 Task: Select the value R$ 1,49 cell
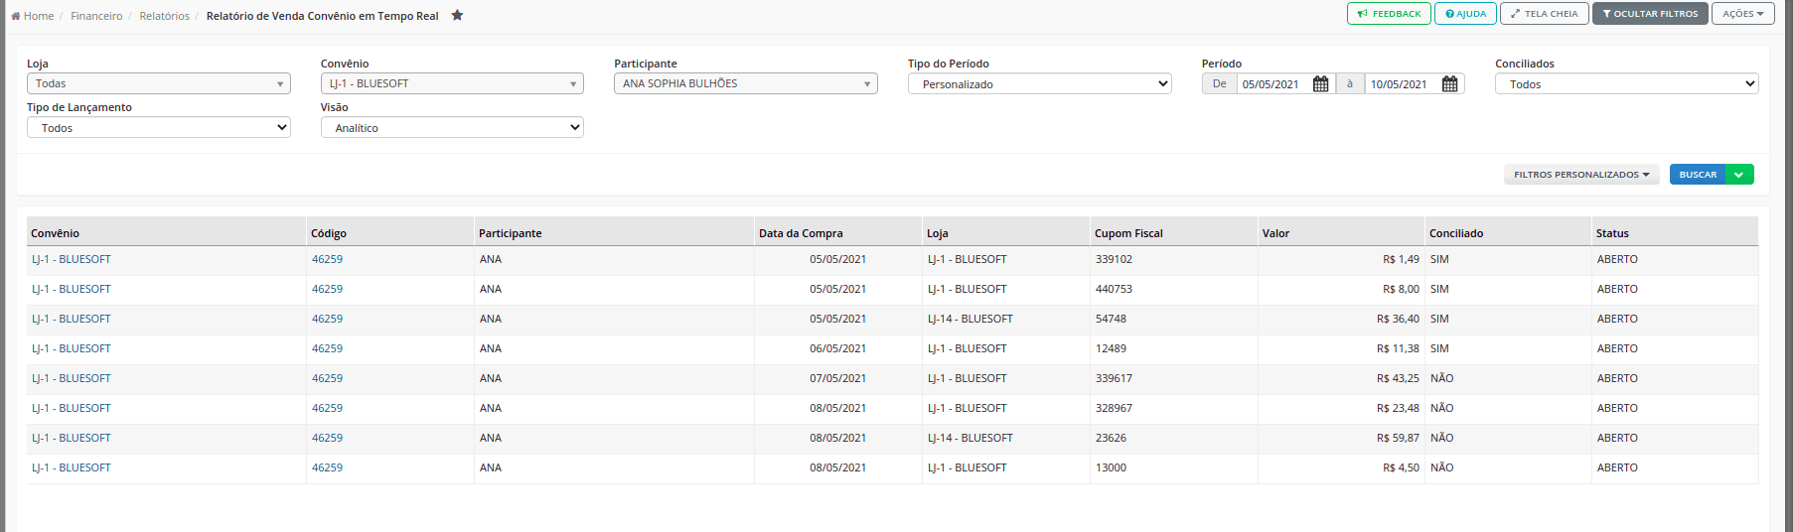(x=1341, y=259)
